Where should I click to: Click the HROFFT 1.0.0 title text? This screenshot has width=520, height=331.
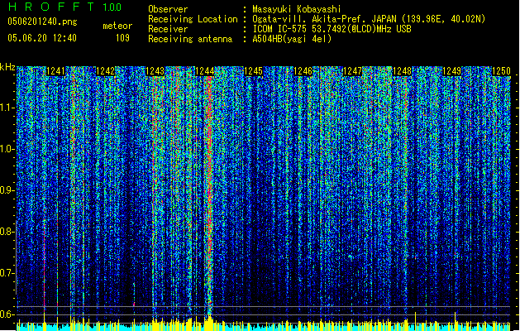click(x=65, y=7)
